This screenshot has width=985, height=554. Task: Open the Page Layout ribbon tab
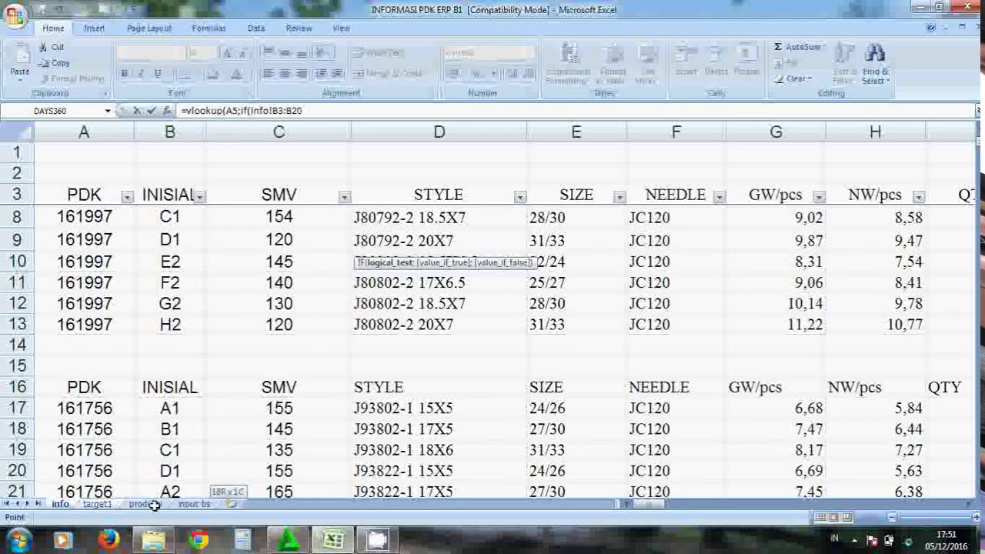[x=149, y=28]
